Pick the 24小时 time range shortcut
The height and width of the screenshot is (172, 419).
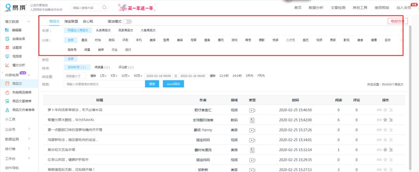[x=237, y=76]
